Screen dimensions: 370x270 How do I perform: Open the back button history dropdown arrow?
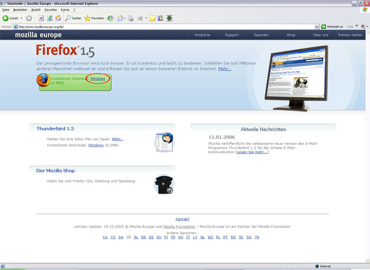click(x=22, y=18)
